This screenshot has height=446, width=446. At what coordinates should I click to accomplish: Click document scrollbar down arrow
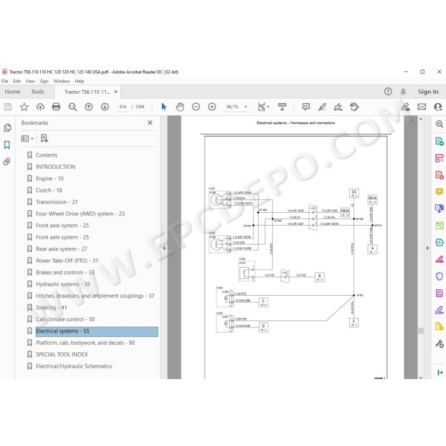[x=421, y=377]
